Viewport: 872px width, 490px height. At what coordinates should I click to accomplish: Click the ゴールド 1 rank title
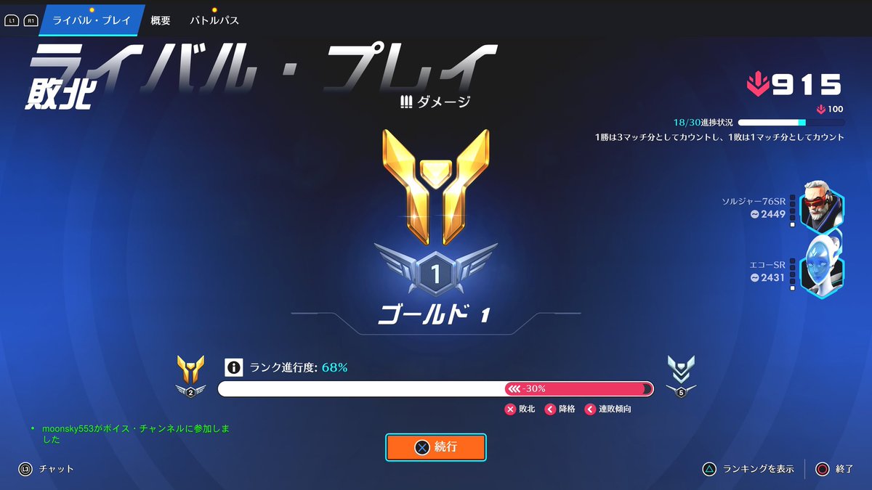435,315
